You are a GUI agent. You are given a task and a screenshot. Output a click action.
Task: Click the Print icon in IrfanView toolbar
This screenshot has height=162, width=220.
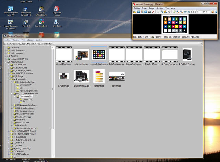(x=149, y=12)
